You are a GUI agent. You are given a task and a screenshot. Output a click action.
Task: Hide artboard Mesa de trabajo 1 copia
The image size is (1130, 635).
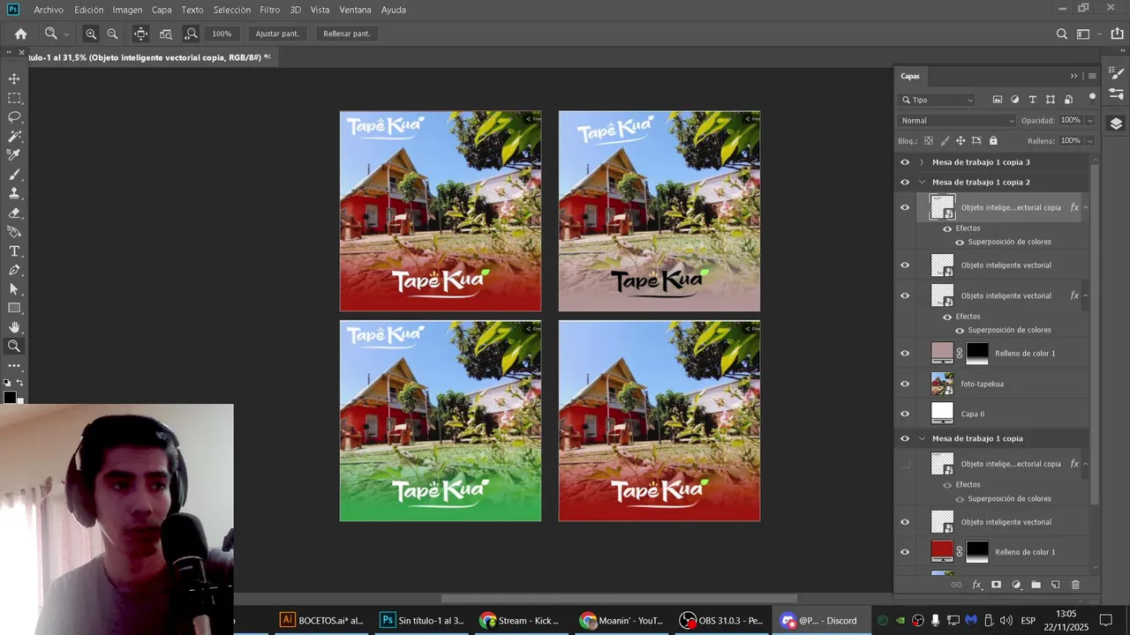pos(904,438)
